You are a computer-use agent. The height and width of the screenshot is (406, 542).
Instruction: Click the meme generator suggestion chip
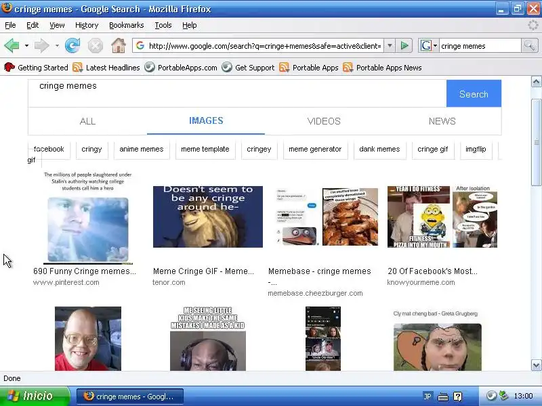(315, 149)
